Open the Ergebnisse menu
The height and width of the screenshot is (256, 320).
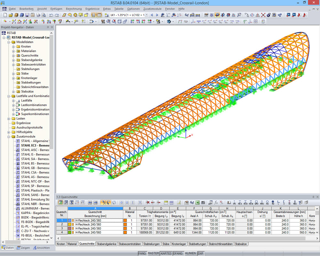(x=92, y=9)
